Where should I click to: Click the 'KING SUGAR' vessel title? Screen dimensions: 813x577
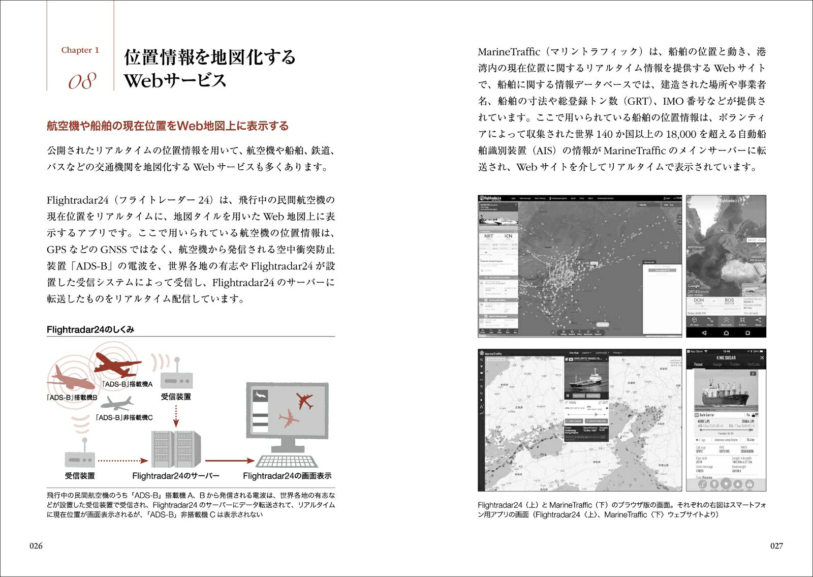tap(726, 358)
